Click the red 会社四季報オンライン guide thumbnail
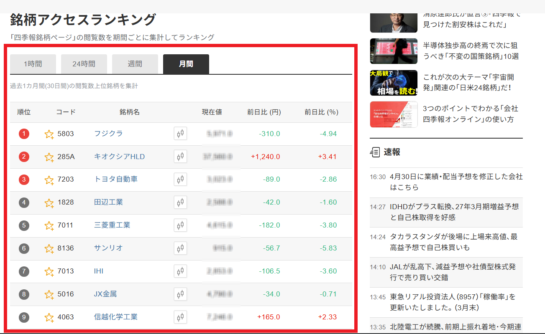The width and height of the screenshot is (545, 334). point(394,114)
